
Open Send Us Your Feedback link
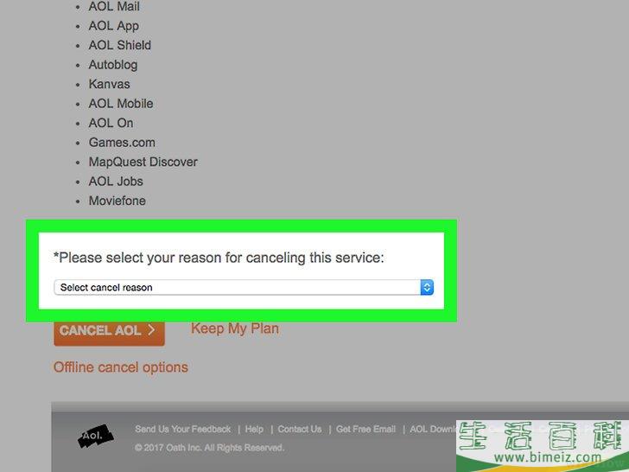coord(183,429)
